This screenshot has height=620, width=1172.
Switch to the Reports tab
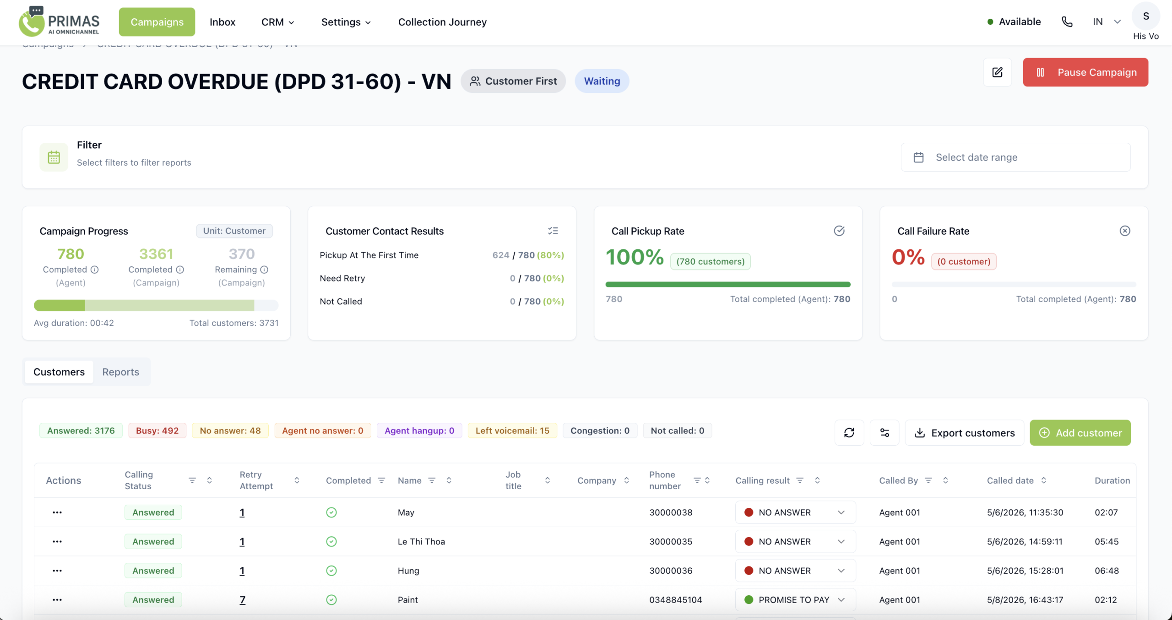[120, 372]
